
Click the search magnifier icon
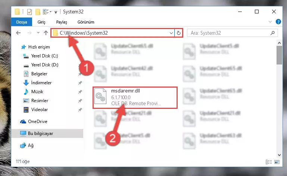[x=272, y=33]
